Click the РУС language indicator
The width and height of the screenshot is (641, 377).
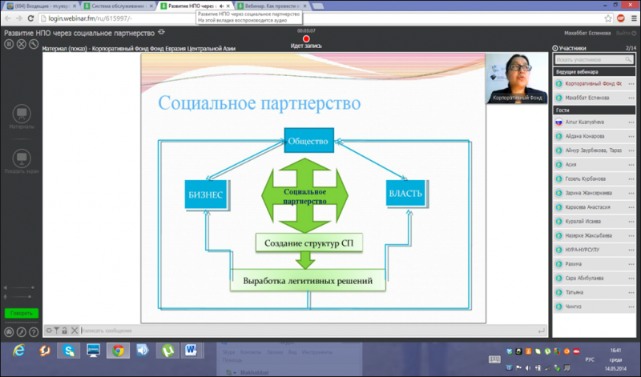pyautogui.click(x=590, y=360)
